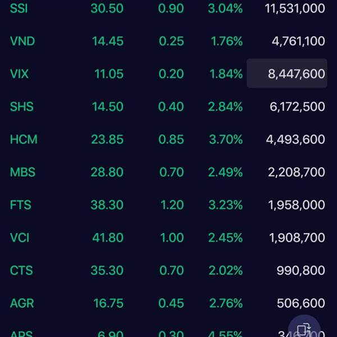Select the MBS ticker

click(22, 172)
